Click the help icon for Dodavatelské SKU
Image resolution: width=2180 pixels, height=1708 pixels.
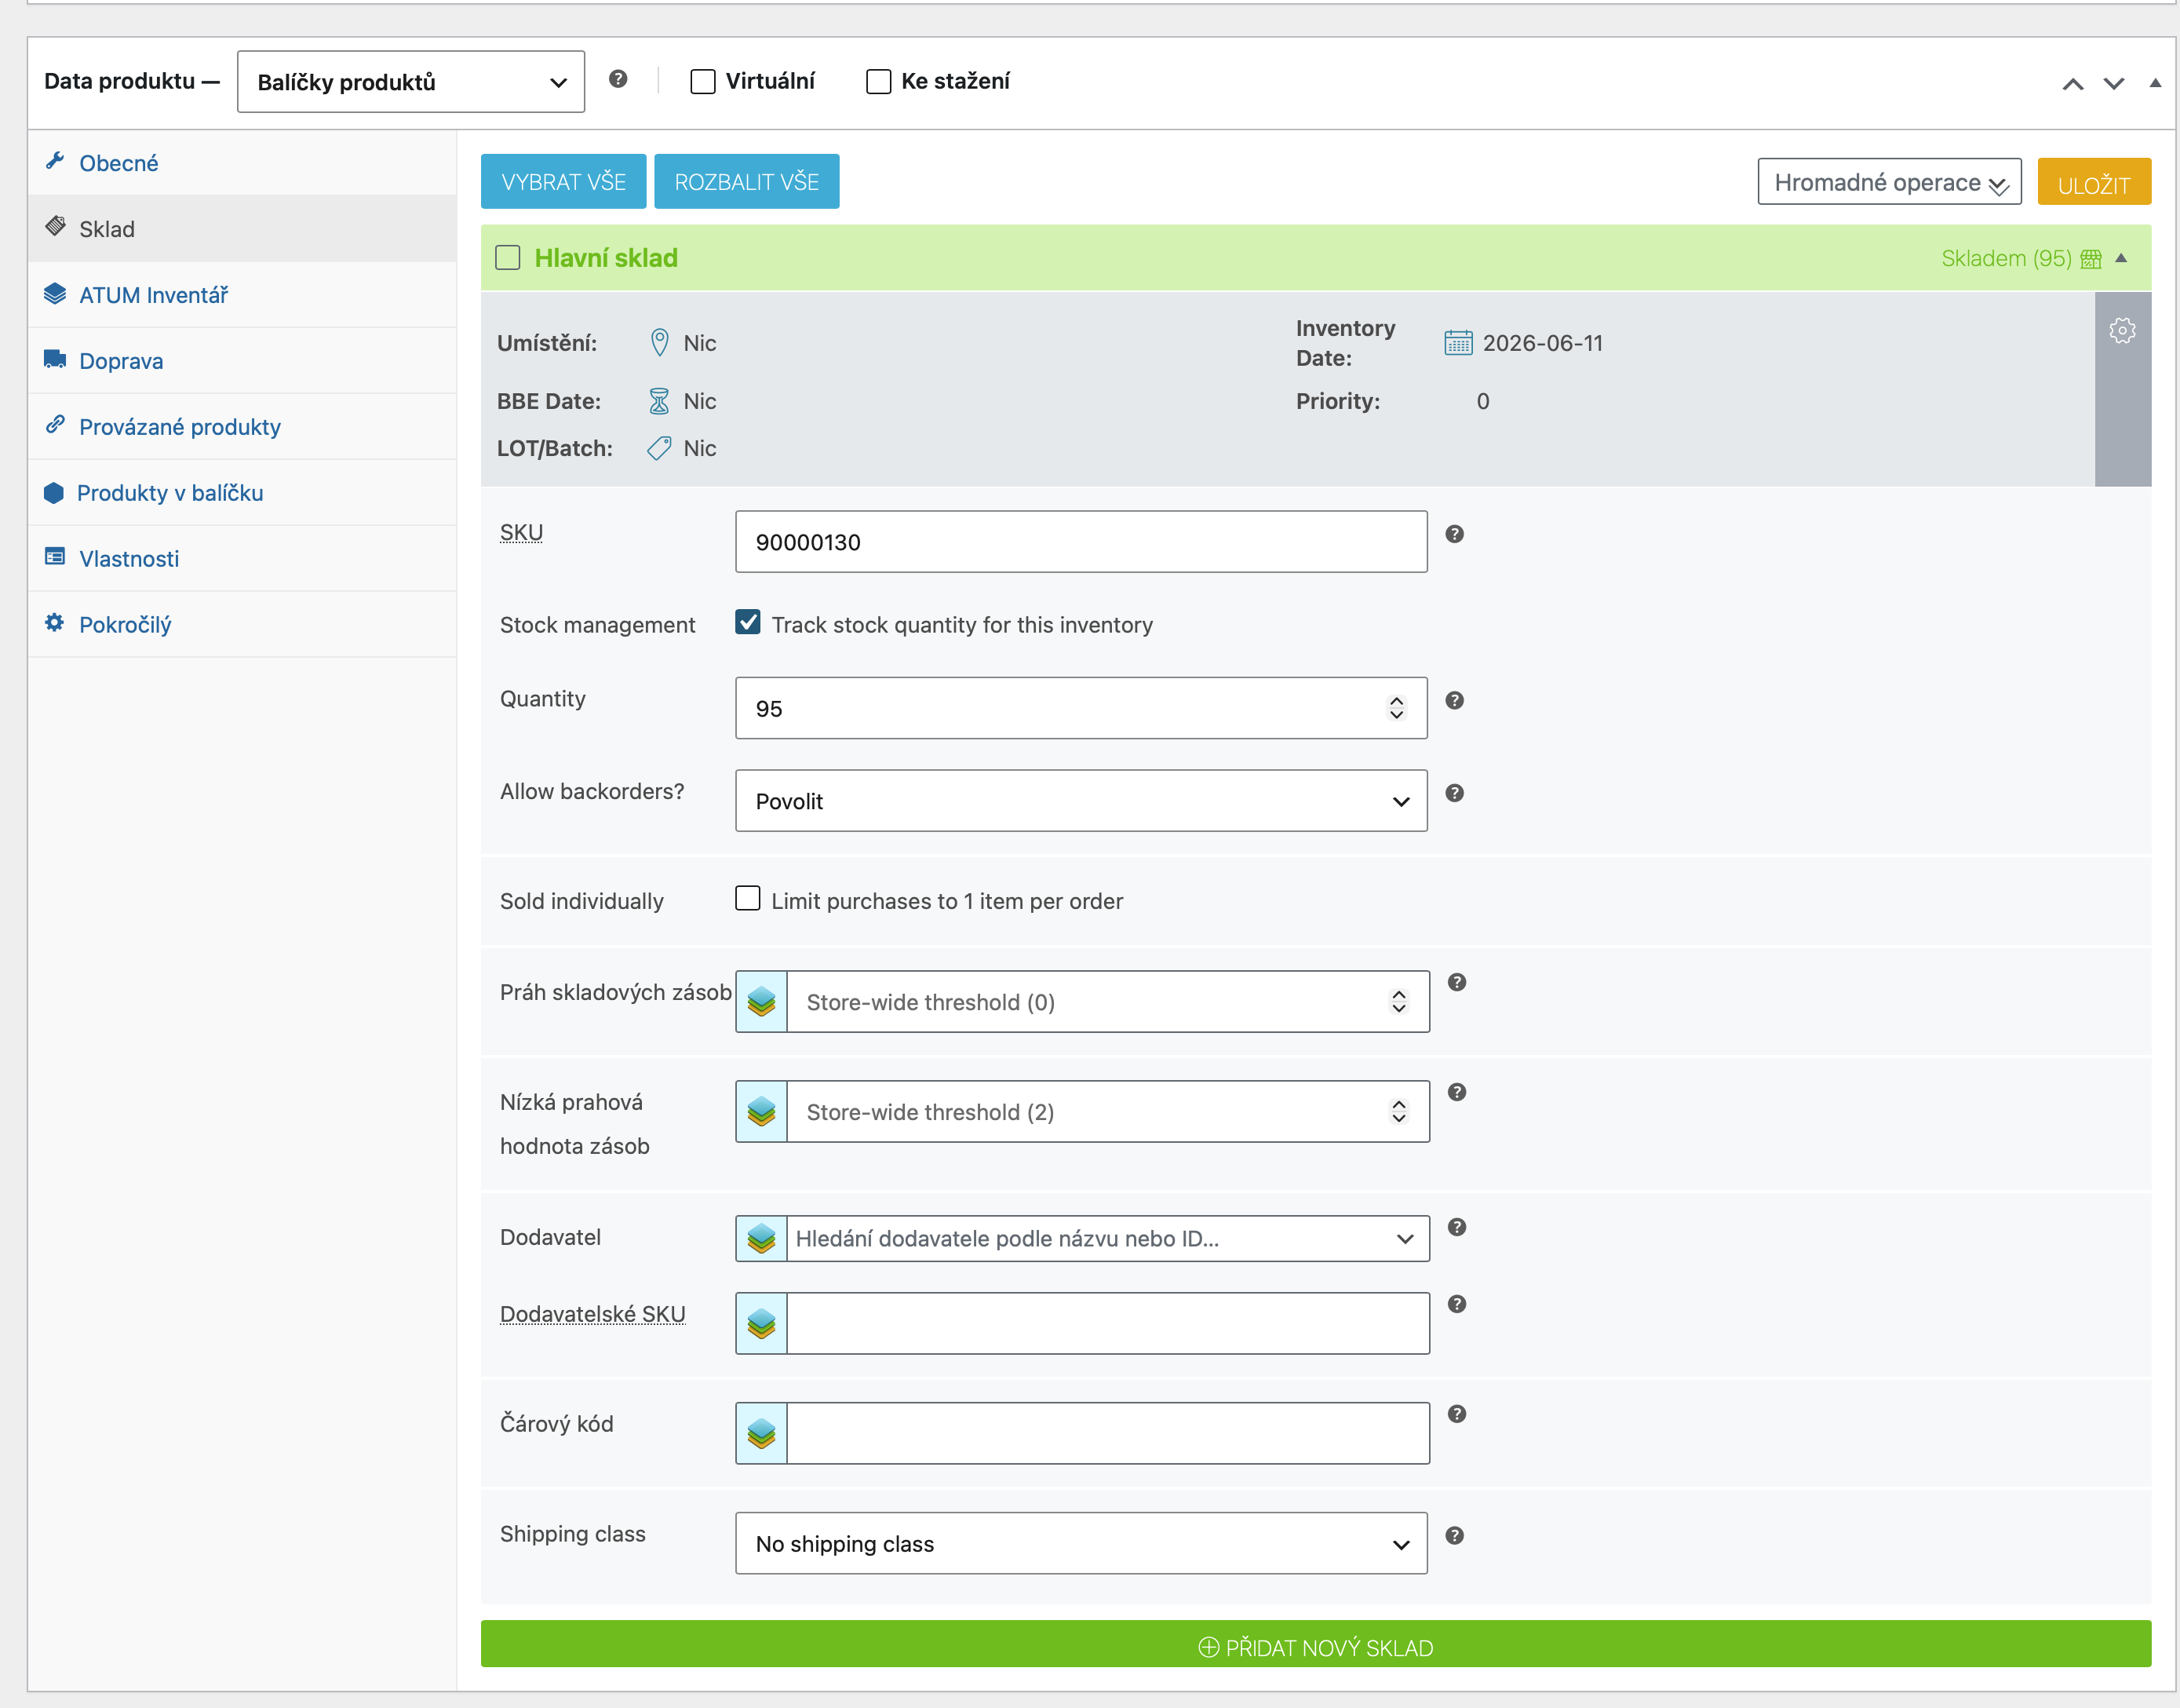(1457, 1304)
